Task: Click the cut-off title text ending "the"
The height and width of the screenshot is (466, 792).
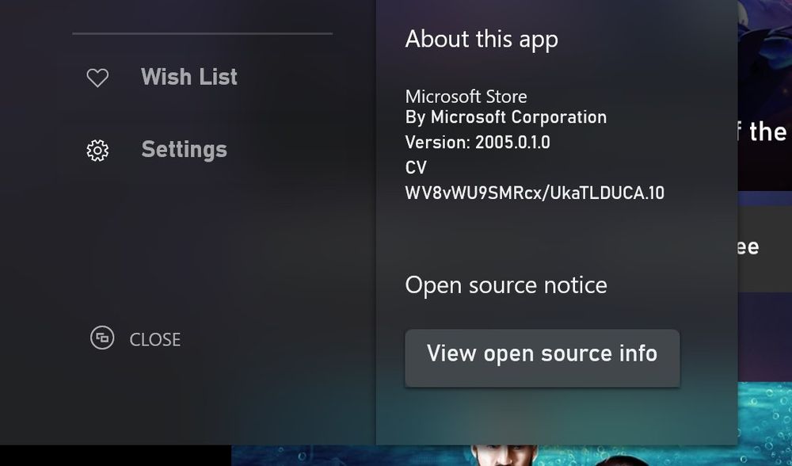Action: (765, 132)
